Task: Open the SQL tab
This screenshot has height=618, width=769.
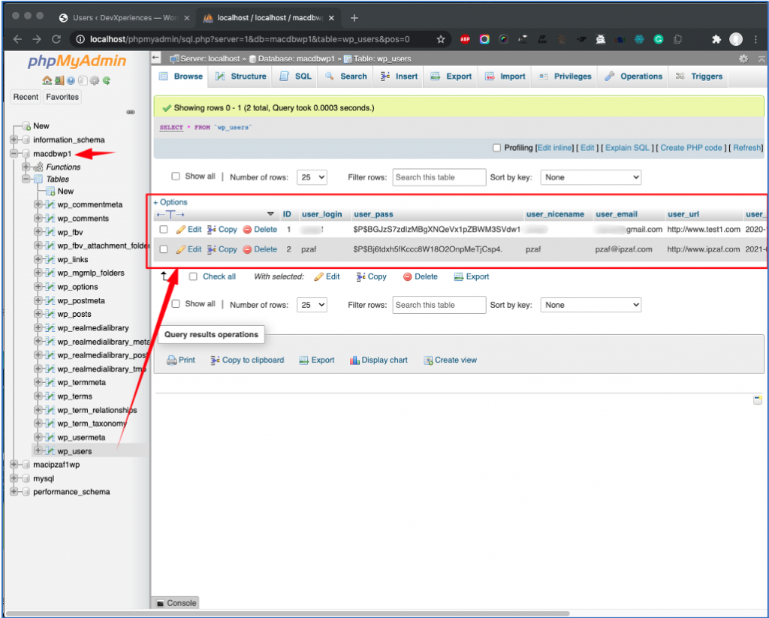Action: [x=296, y=77]
